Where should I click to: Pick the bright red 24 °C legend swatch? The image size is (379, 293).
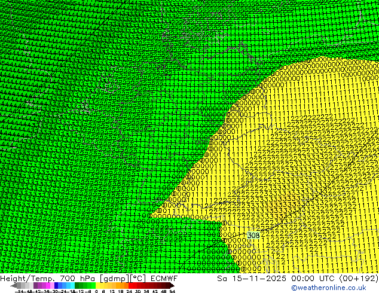tap(130, 286)
